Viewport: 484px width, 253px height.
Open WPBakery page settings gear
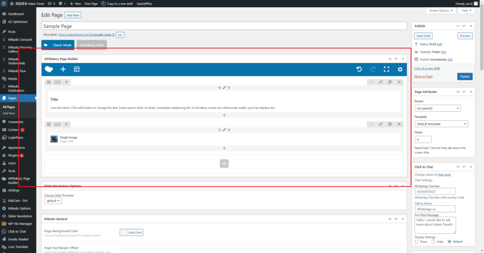(400, 69)
